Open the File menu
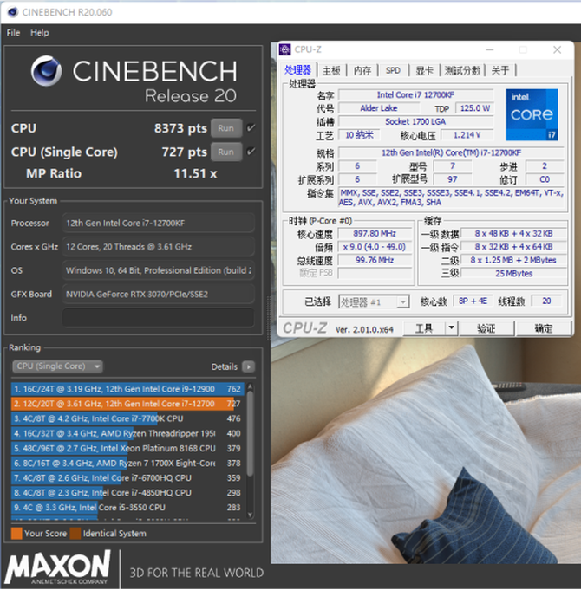The image size is (581, 590). point(13,32)
